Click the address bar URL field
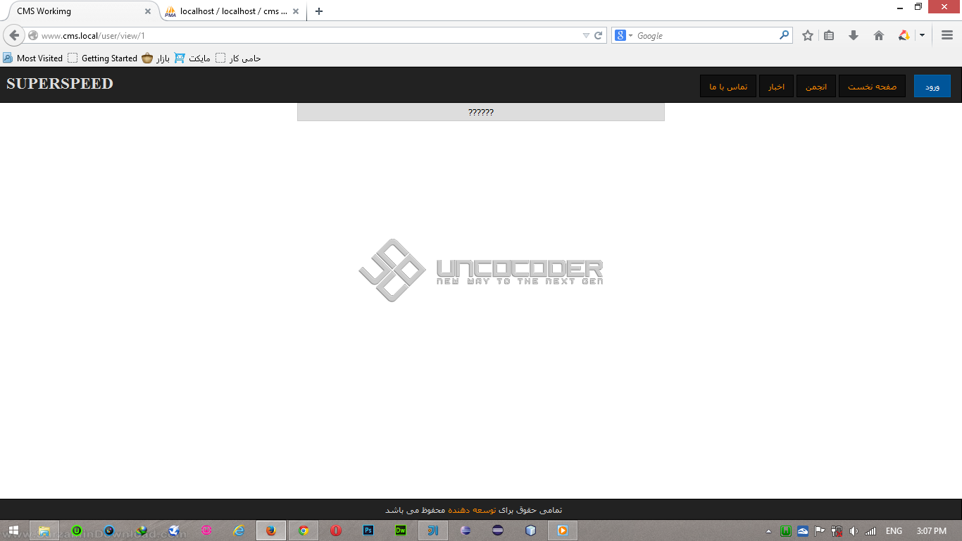 (x=310, y=35)
